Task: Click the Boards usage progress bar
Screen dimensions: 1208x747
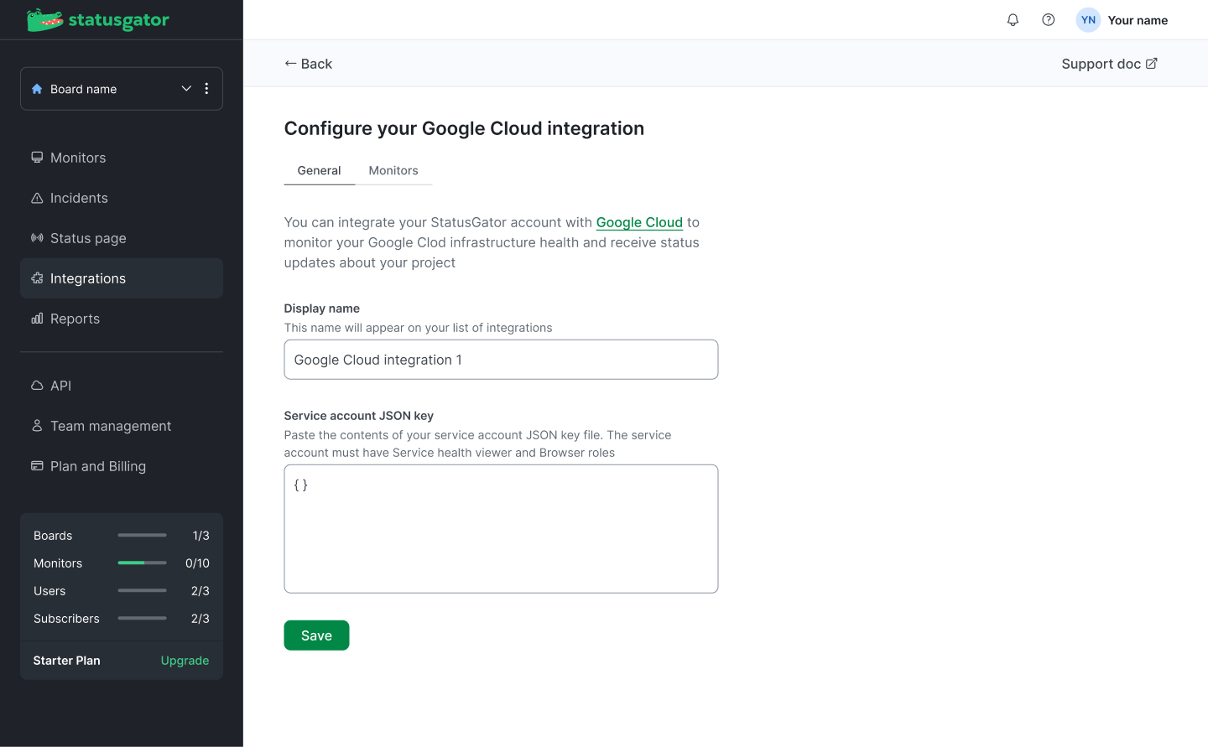Action: tap(143, 535)
